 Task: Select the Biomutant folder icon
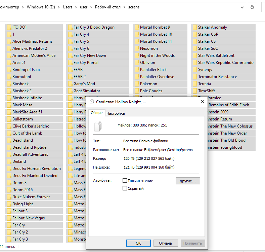tap(9, 77)
